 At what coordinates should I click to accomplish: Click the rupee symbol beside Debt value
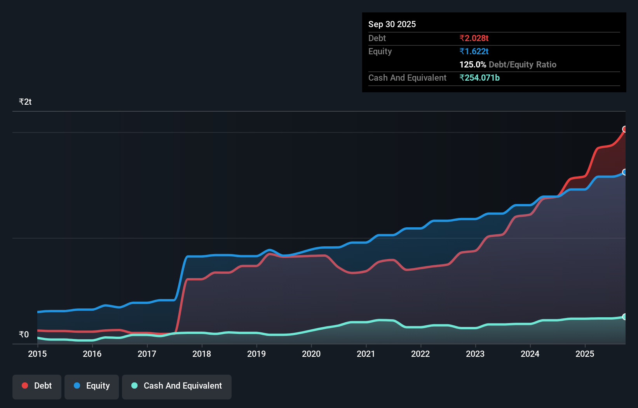point(462,38)
